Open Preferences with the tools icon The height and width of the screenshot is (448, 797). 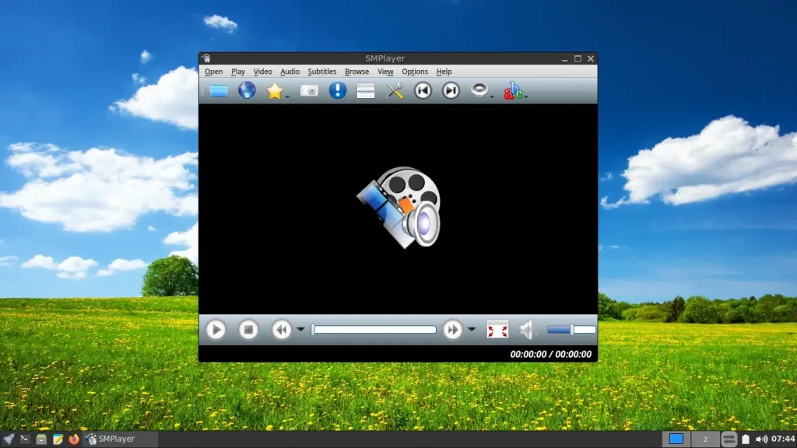(x=394, y=90)
